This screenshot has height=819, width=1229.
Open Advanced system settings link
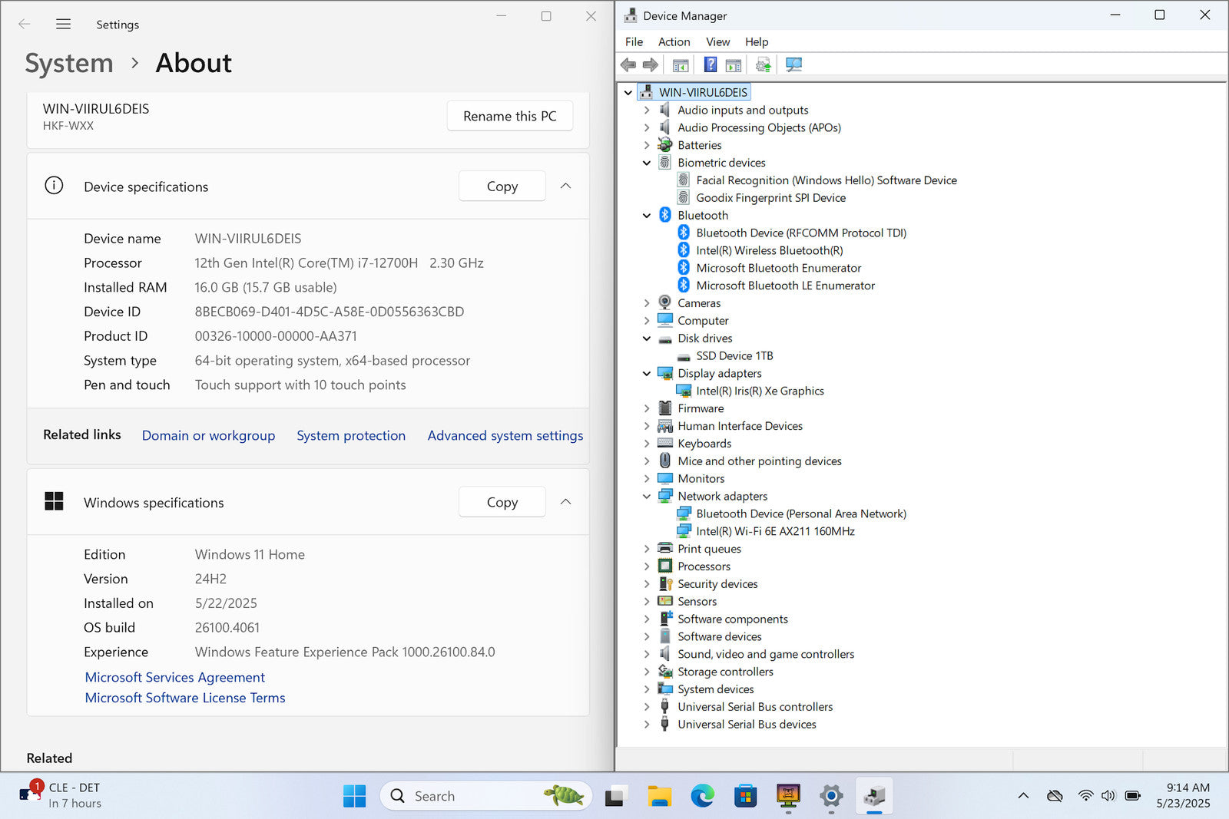(505, 435)
